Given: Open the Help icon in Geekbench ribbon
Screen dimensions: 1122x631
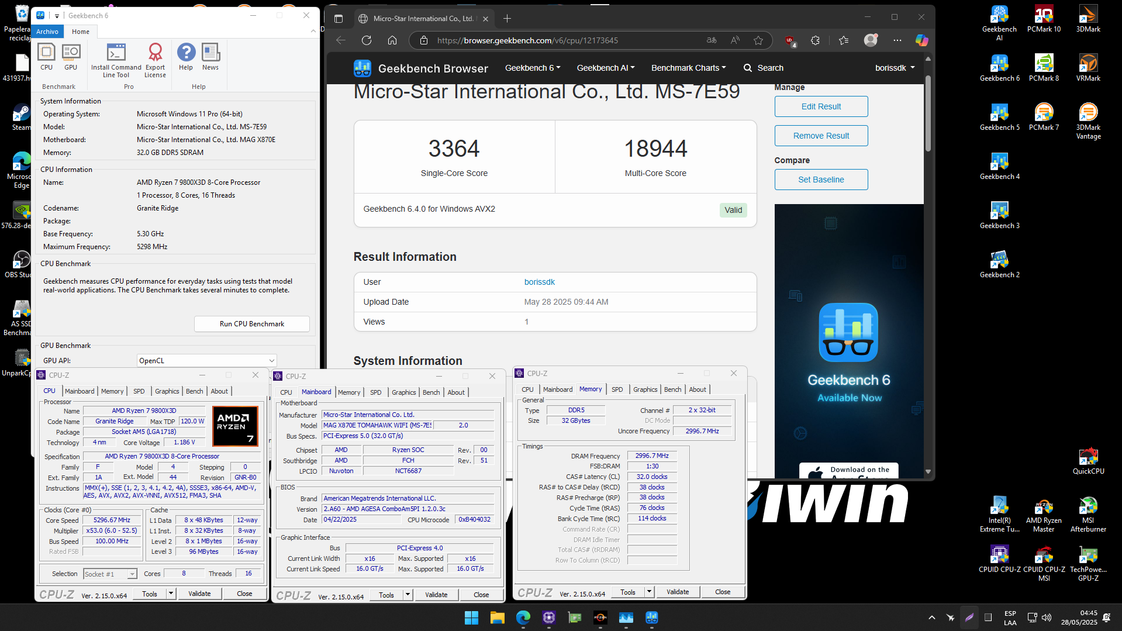Looking at the screenshot, I should click(x=186, y=57).
